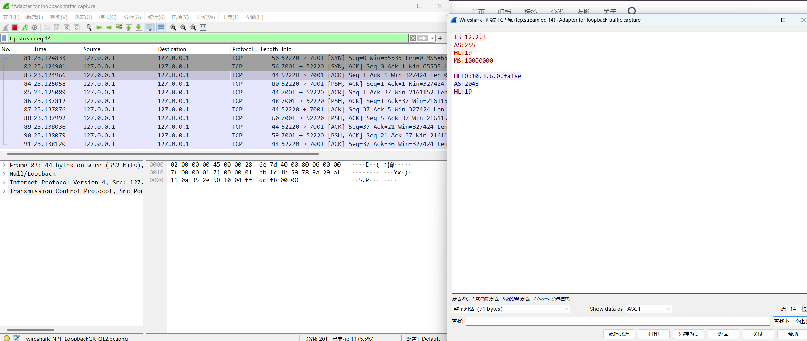Expand Internet Protocol Version 4 details
Image resolution: width=807 pixels, height=341 pixels.
(4, 182)
